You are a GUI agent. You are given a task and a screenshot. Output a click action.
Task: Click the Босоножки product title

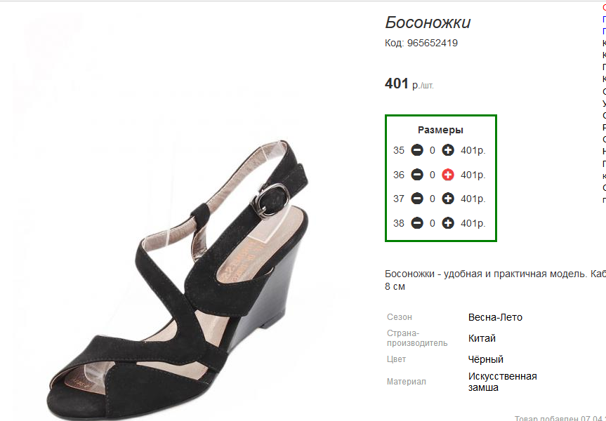click(428, 22)
